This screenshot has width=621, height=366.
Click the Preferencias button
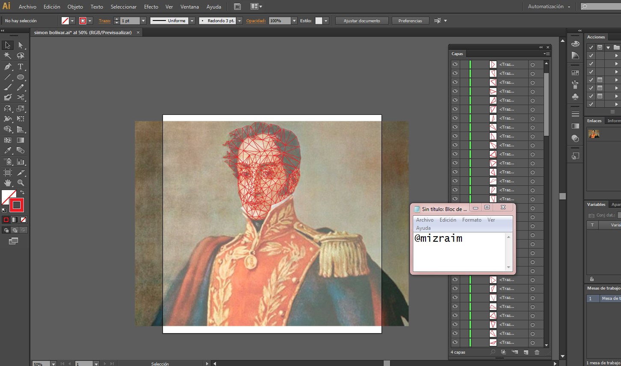(x=410, y=20)
